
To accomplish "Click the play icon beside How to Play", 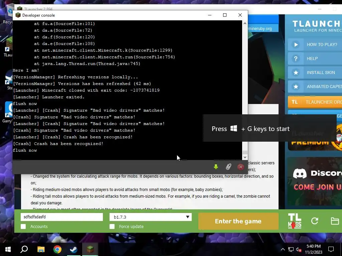I will click(x=296, y=45).
